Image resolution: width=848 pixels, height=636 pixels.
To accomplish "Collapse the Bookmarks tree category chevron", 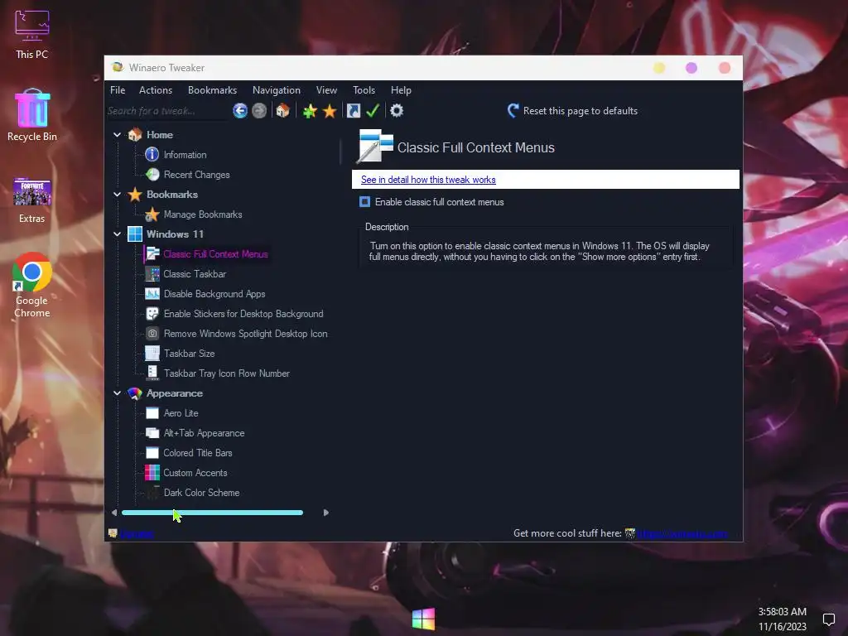I will pyautogui.click(x=117, y=194).
